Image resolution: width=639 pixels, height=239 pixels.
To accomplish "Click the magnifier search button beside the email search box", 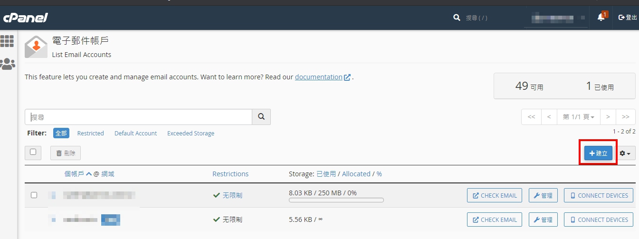I will [261, 117].
